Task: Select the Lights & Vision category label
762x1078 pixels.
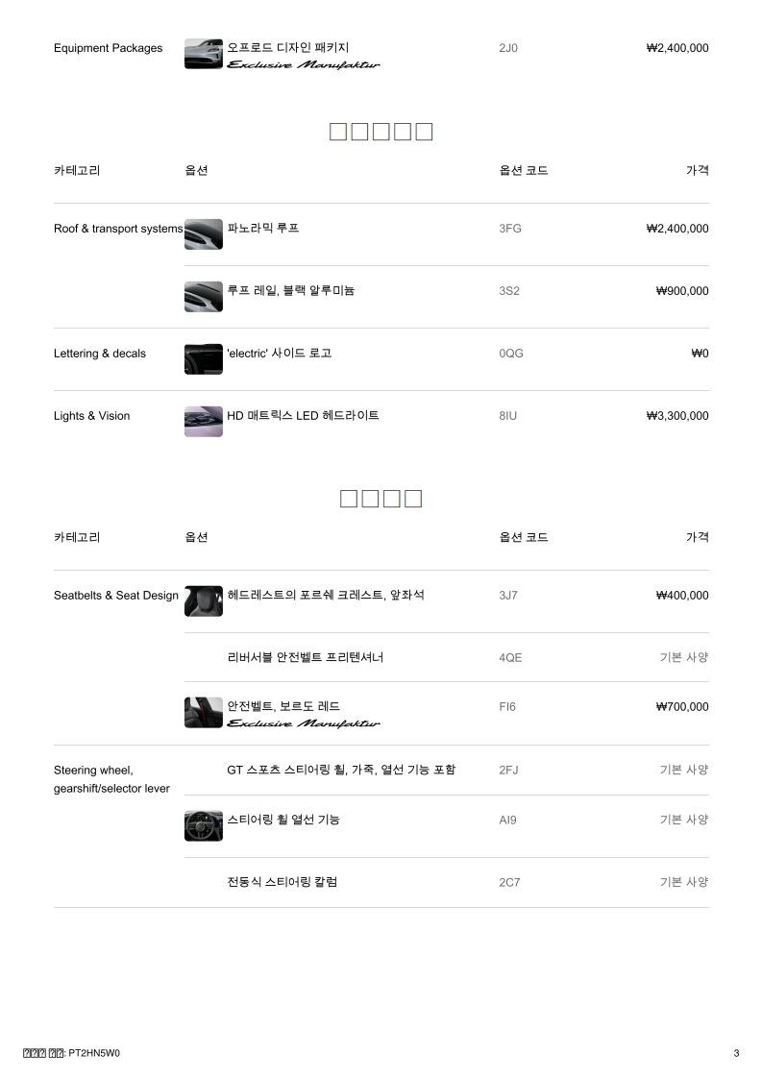Action: point(91,416)
